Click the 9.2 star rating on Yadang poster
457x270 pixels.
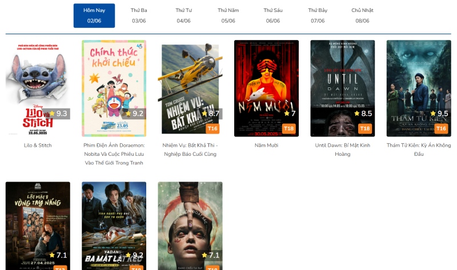coord(134,255)
